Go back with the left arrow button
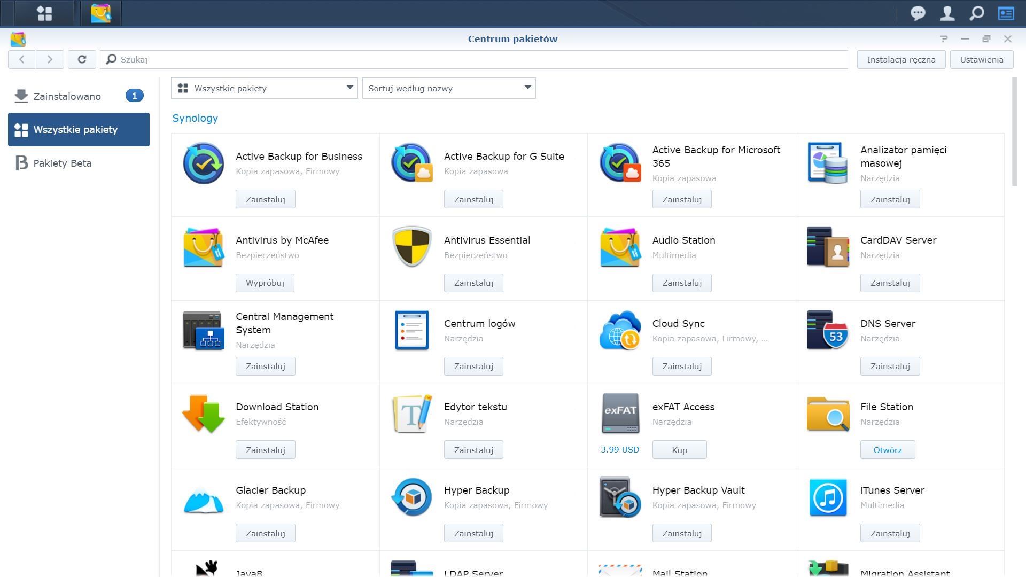The image size is (1026, 577). 22,59
